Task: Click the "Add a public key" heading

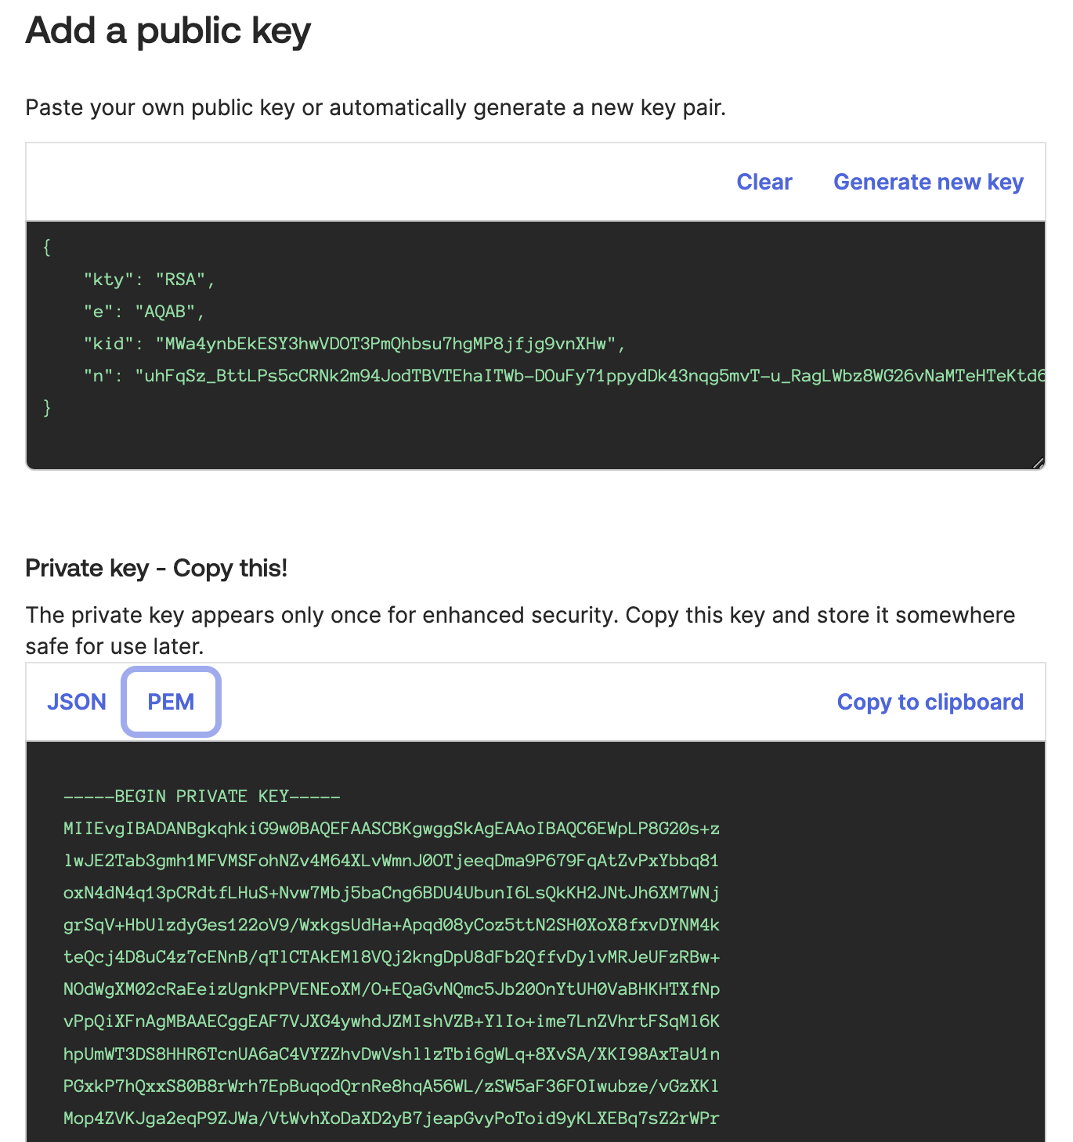Action: tap(168, 31)
